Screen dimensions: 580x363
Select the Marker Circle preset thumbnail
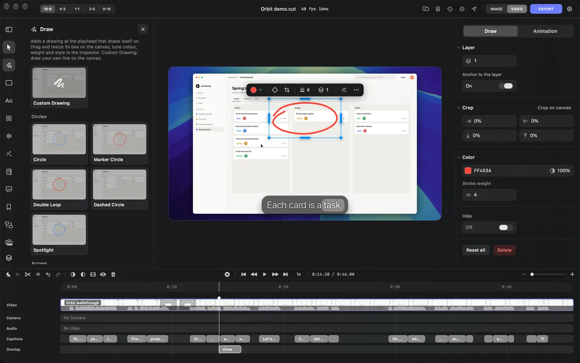(x=119, y=139)
